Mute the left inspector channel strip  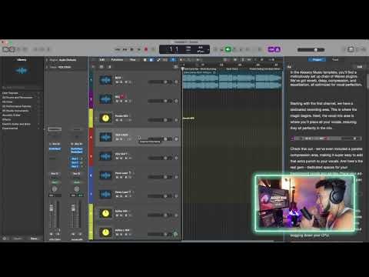pos(52,234)
